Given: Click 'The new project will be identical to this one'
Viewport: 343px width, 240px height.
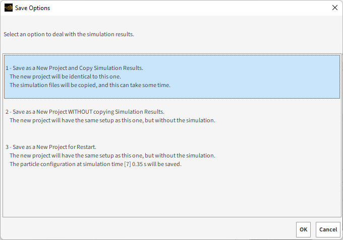Looking at the screenshot, I should [x=65, y=76].
